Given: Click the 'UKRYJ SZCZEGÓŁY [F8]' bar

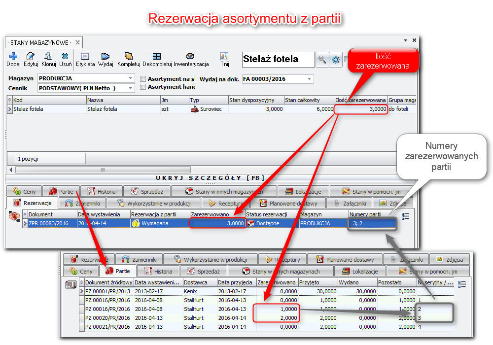Looking at the screenshot, I should tap(210, 178).
